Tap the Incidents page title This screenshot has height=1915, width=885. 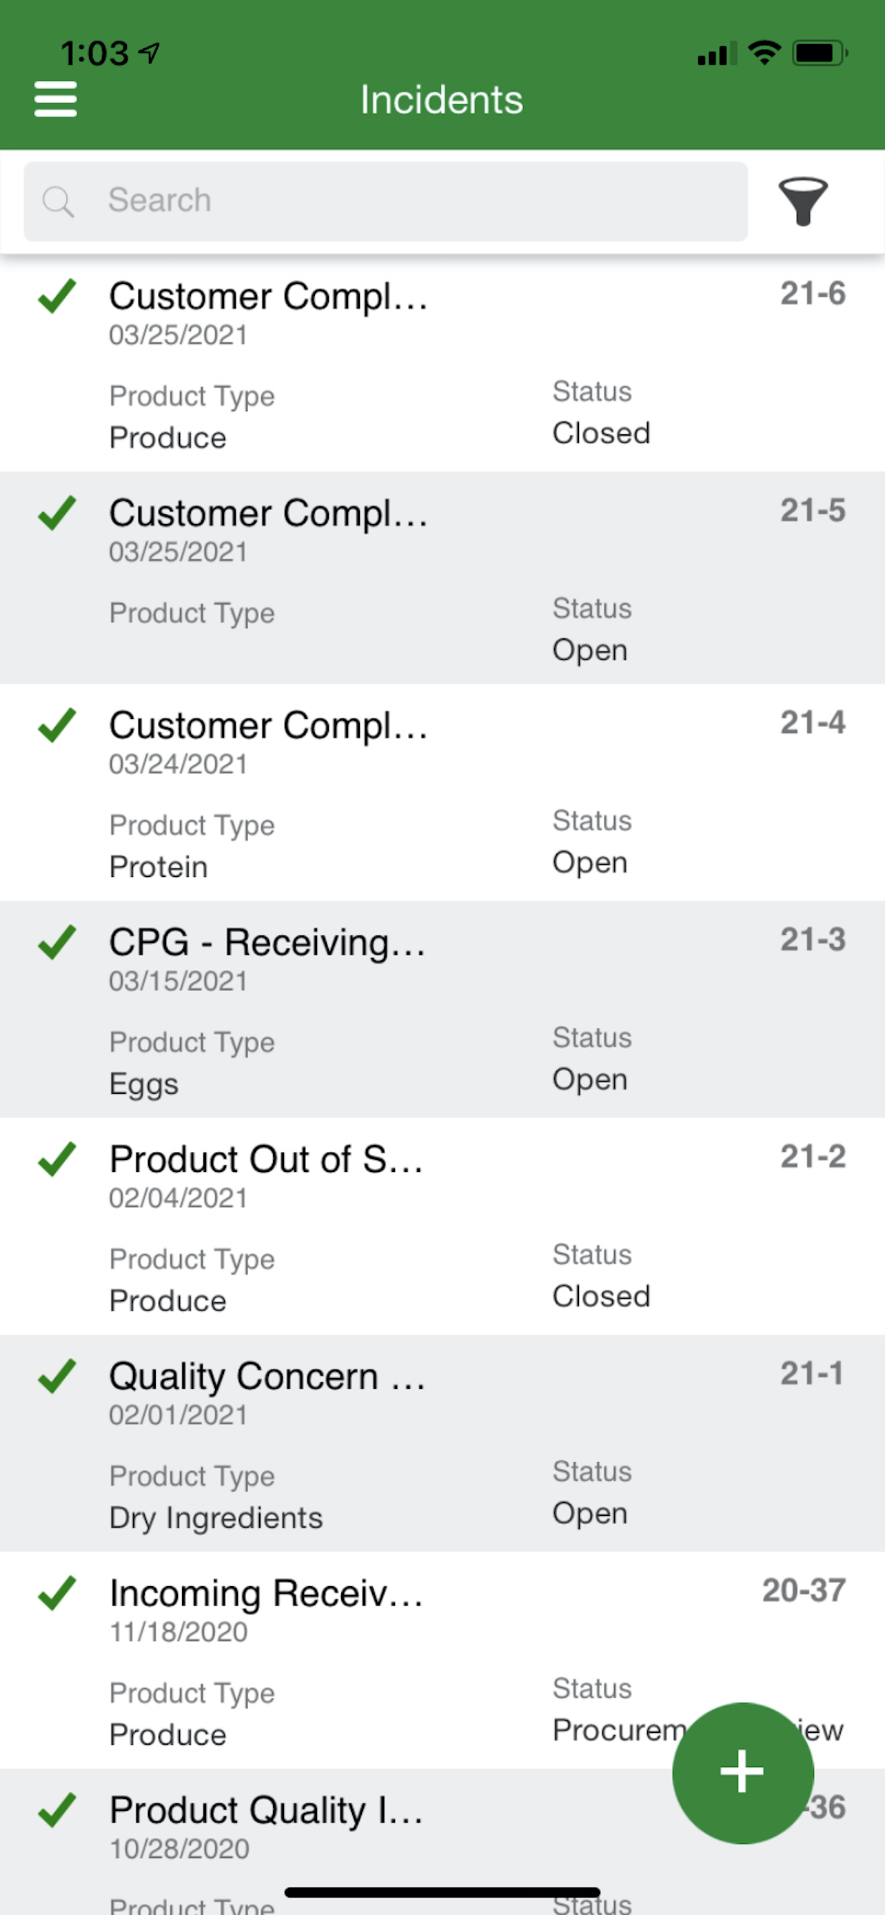coord(442,100)
